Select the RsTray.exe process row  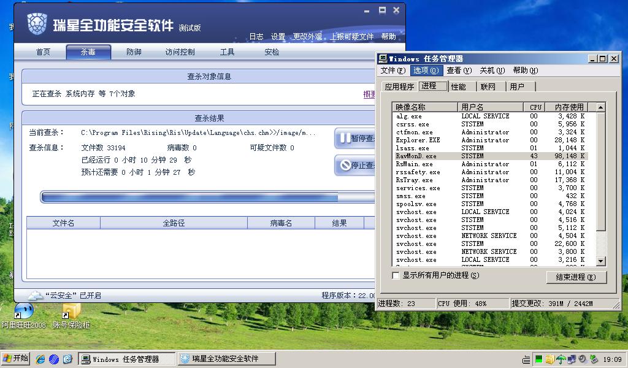491,180
